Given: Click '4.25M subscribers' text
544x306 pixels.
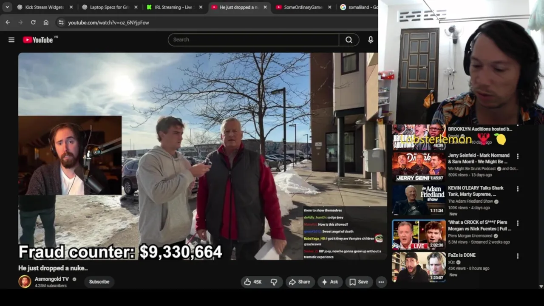Looking at the screenshot, I should (51, 286).
